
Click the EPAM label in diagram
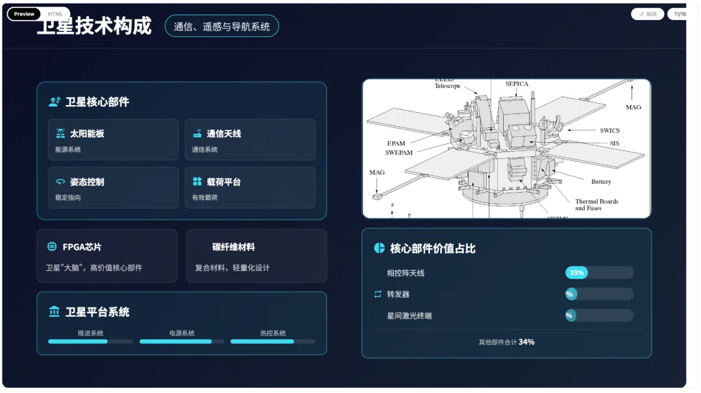396,143
